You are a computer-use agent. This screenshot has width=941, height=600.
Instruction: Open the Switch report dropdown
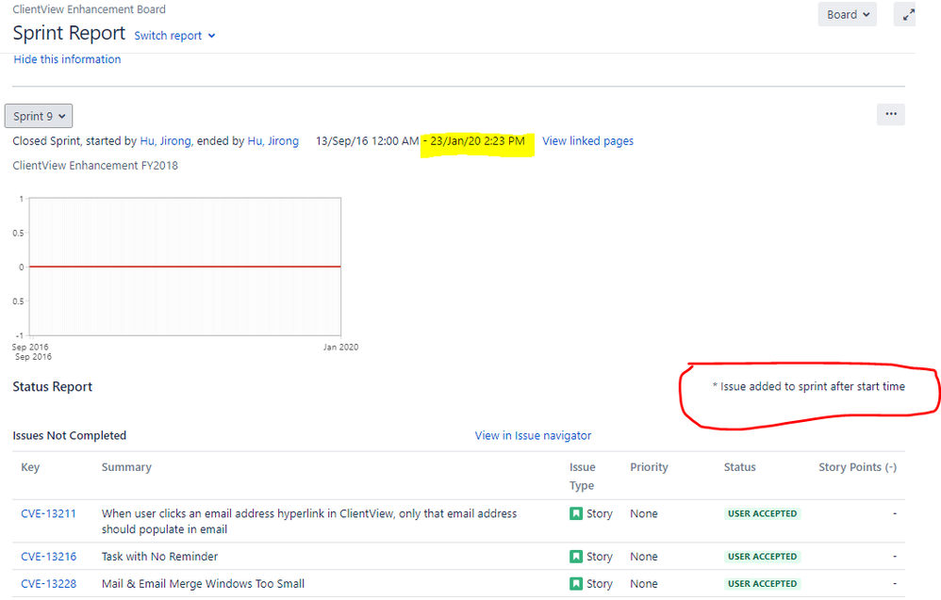click(174, 36)
